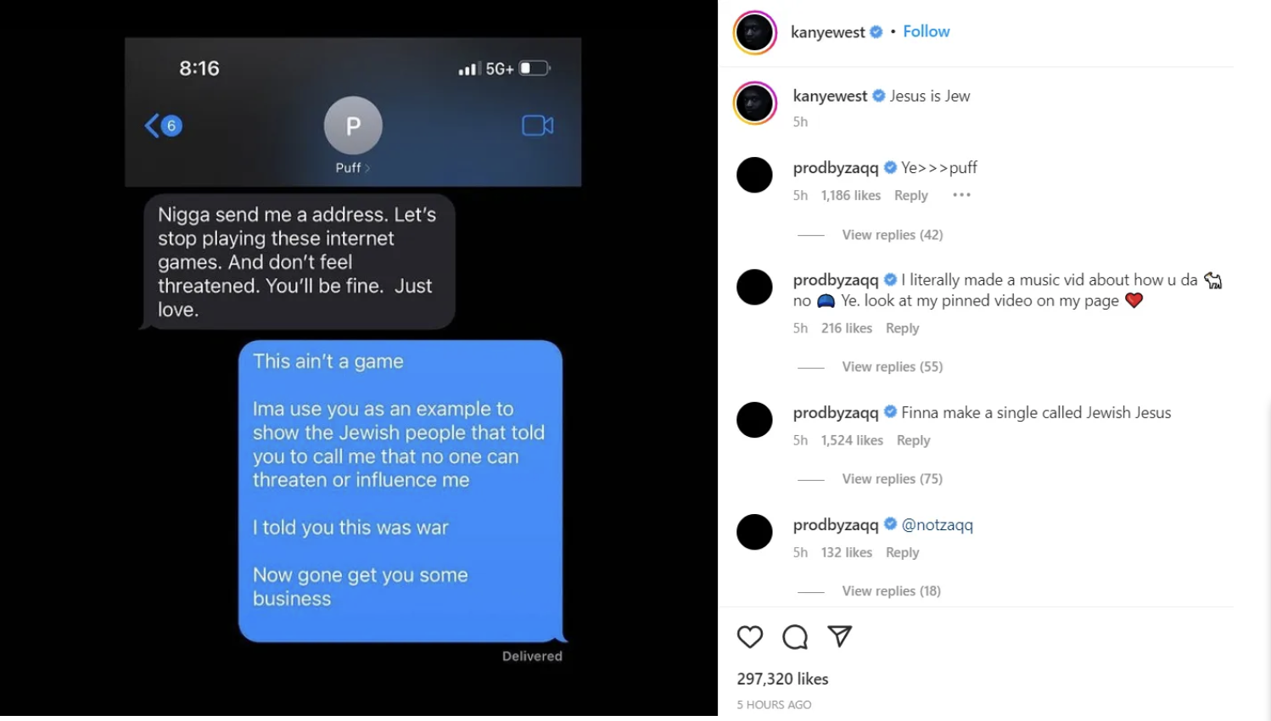Open comment field via speech bubble icon
Image resolution: width=1271 pixels, height=721 pixels.
click(x=795, y=637)
